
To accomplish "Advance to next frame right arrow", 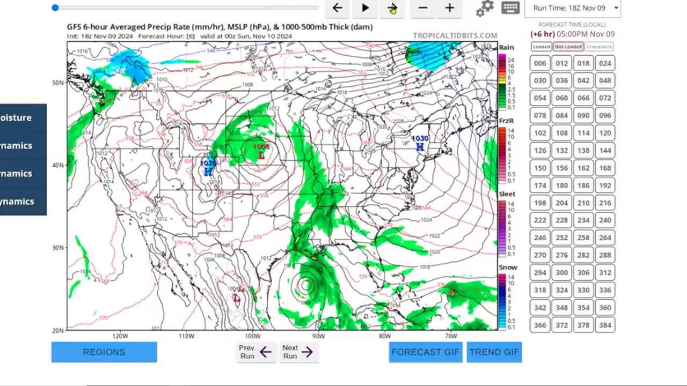I will pyautogui.click(x=393, y=8).
